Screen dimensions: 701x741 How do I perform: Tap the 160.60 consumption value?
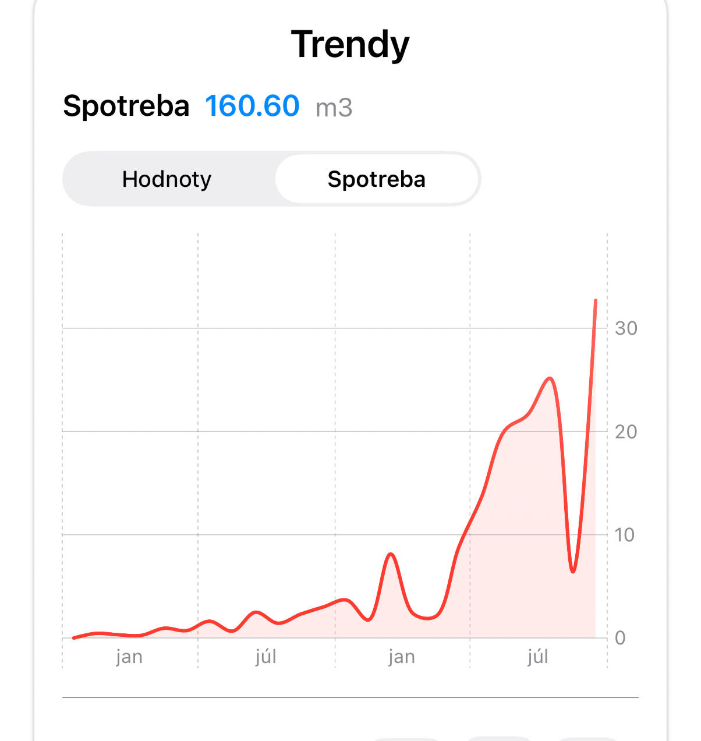[x=252, y=107]
